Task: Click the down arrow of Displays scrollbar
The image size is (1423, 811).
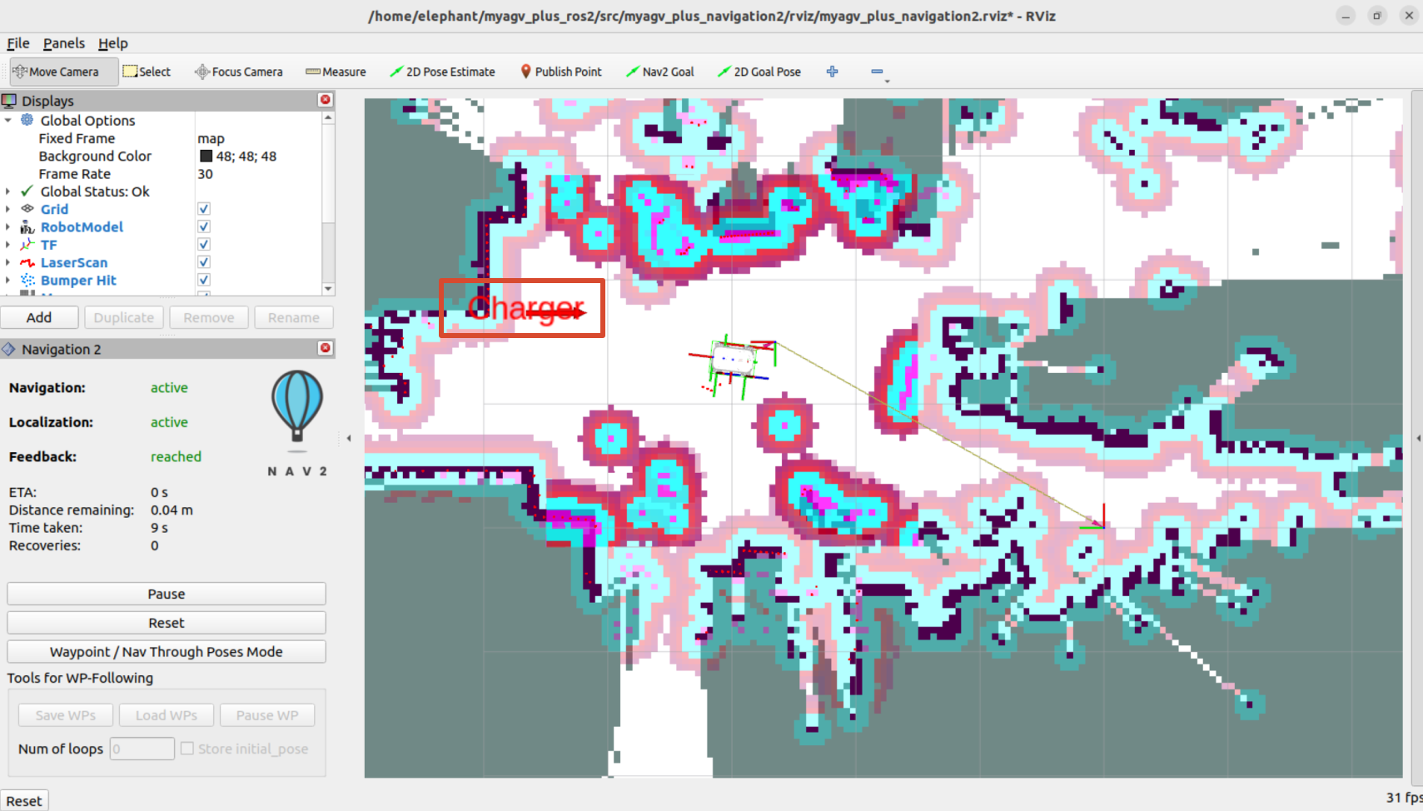Action: pyautogui.click(x=328, y=289)
